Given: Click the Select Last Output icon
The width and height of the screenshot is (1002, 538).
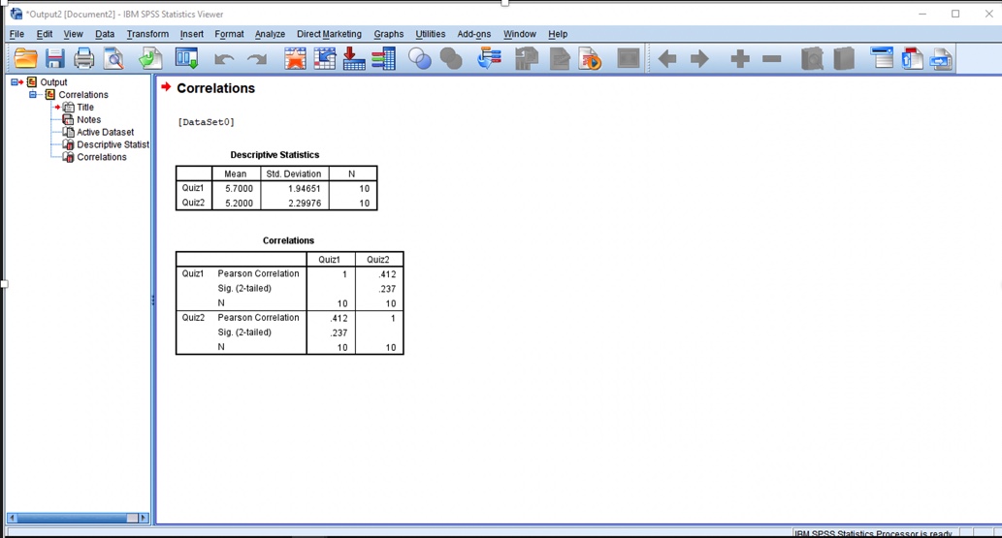Looking at the screenshot, I should pos(489,59).
